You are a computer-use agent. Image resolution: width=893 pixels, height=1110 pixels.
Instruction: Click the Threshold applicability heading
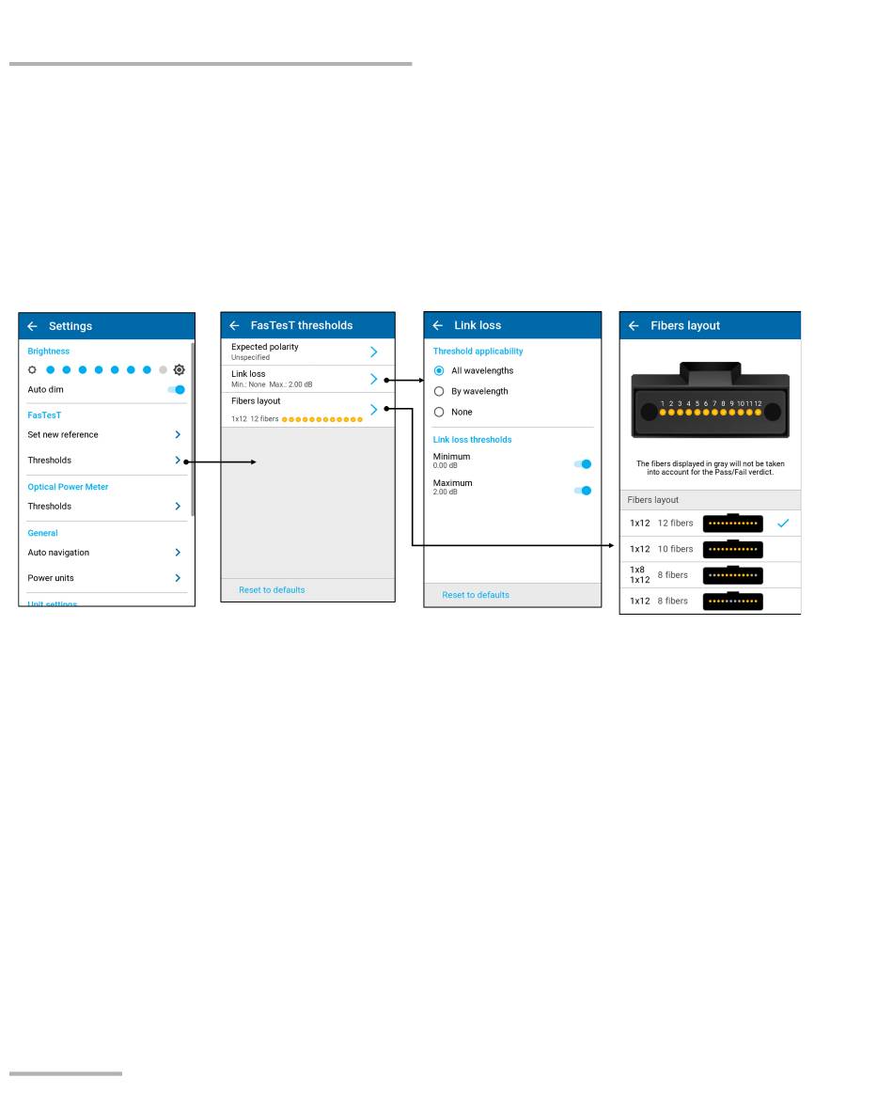click(x=478, y=352)
